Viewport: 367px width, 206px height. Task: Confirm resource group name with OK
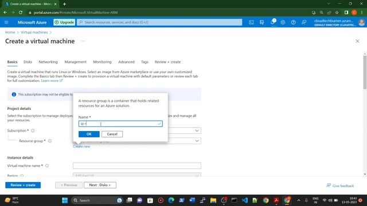89,134
